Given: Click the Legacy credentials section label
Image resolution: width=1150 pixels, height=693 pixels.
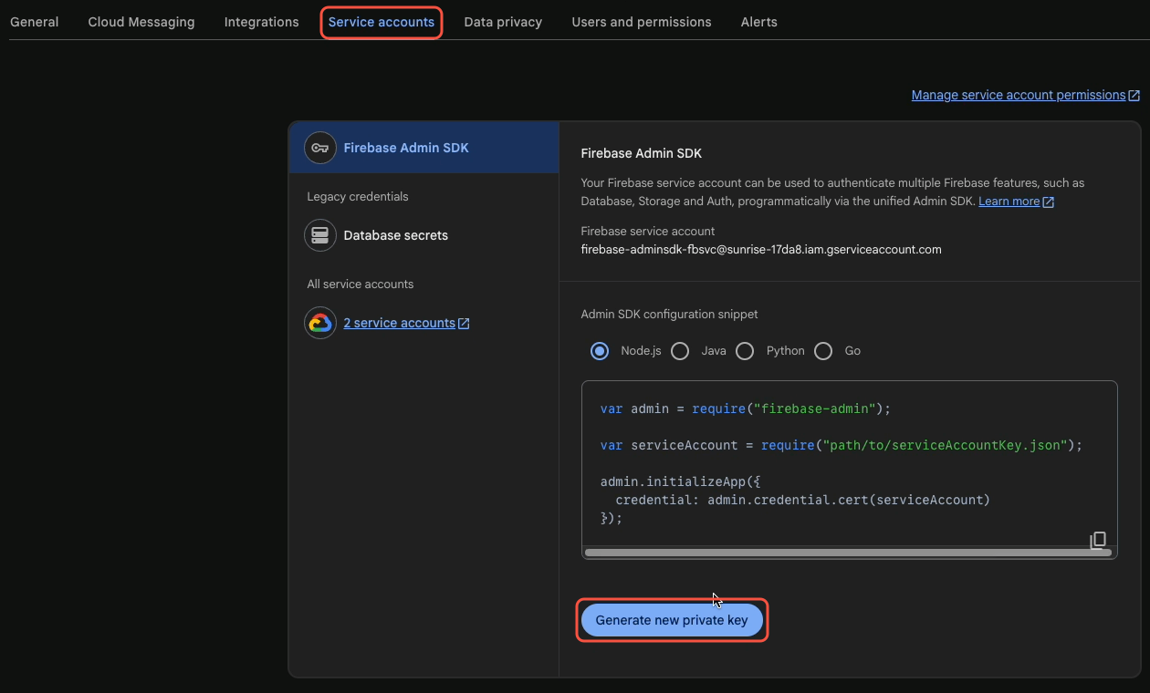Looking at the screenshot, I should (358, 197).
